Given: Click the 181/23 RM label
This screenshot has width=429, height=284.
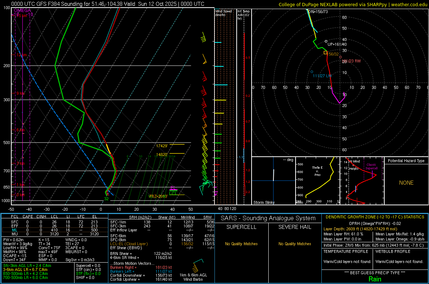Looking at the screenshot, I should [351, 61].
